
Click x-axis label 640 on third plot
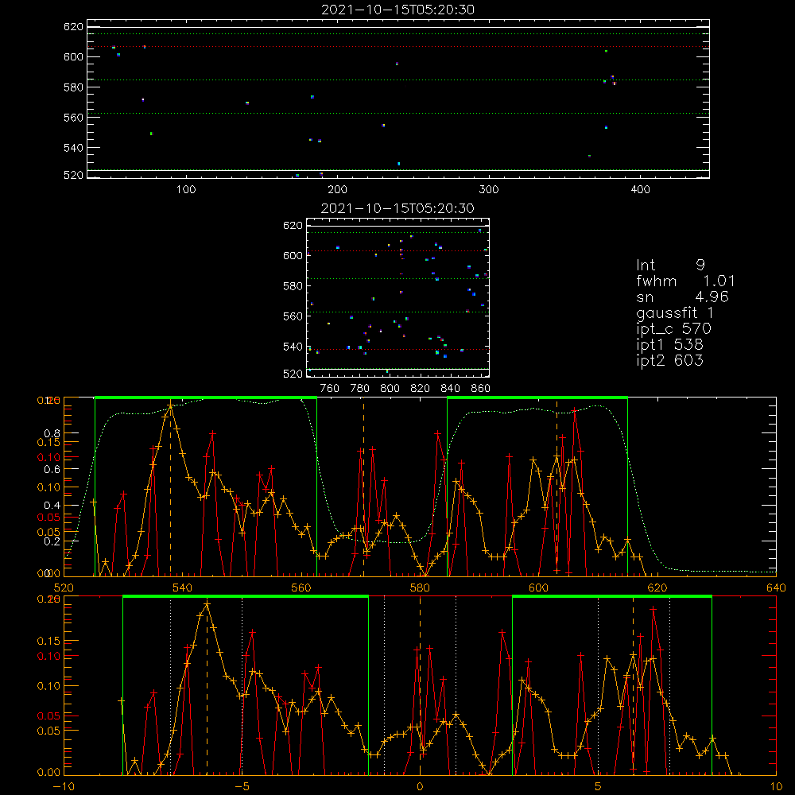776,588
